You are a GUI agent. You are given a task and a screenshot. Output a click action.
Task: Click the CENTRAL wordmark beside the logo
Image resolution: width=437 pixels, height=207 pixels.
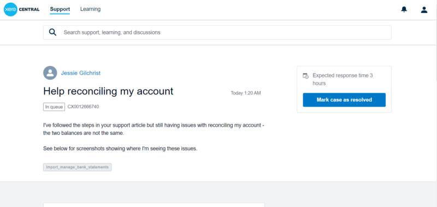(x=29, y=9)
